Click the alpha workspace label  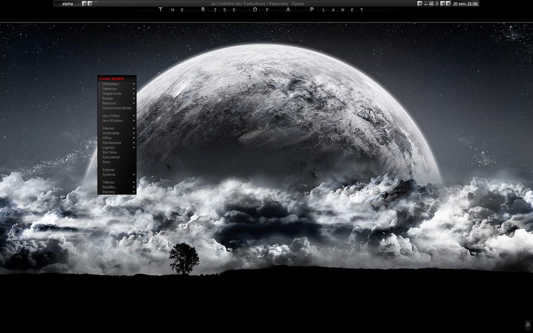tap(68, 4)
